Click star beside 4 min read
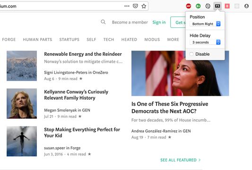Image resolution: width=252 pixels, height=170 pixels. (x=89, y=154)
